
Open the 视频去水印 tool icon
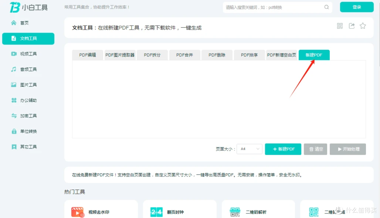coord(77,212)
